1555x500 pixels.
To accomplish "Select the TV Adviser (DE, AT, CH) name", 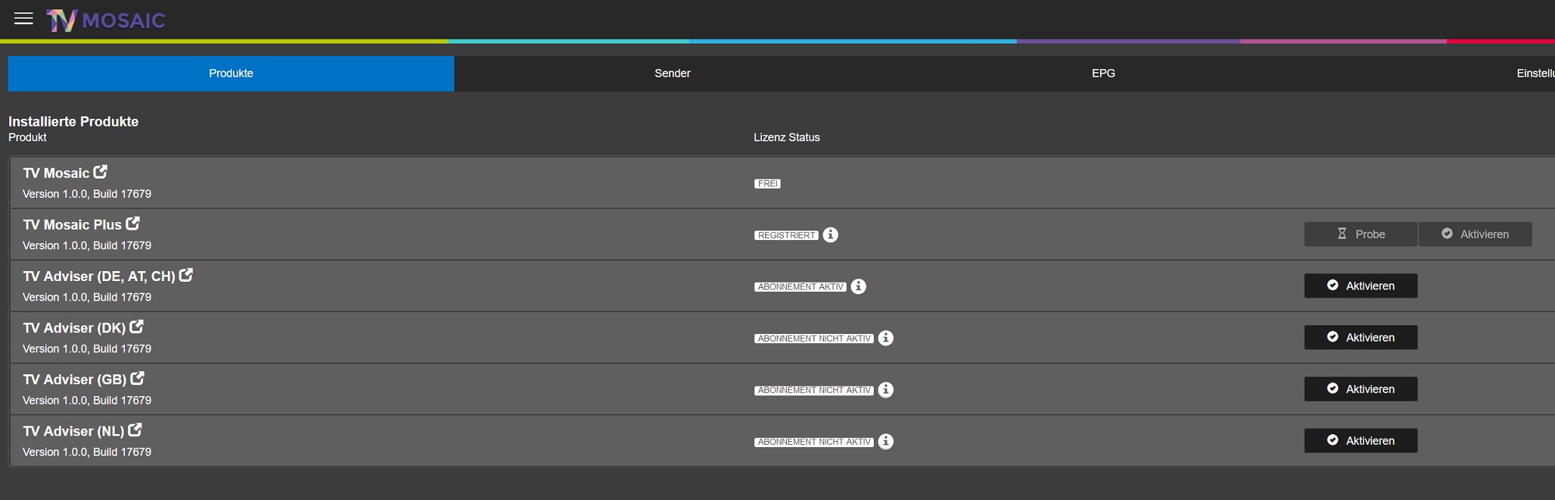I will click(99, 276).
